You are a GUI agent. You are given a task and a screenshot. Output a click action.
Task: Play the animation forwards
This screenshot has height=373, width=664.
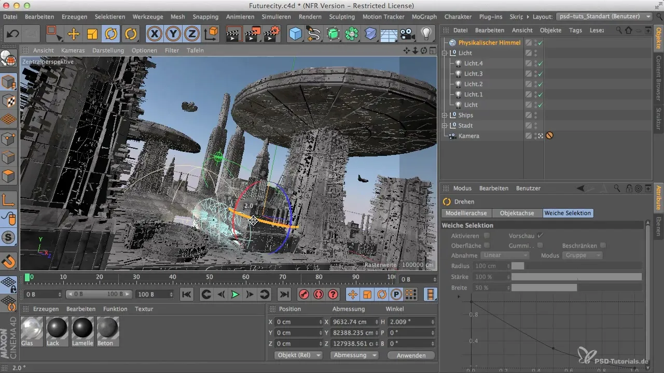(235, 294)
